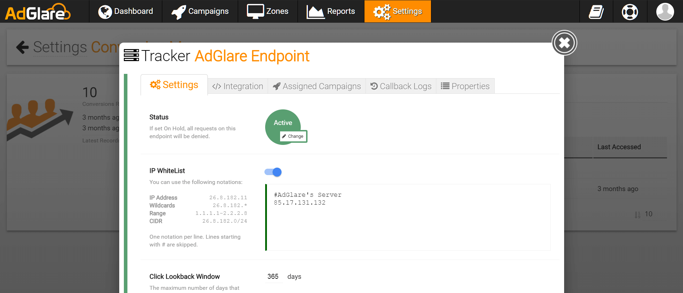Open the Campaigns menu
This screenshot has height=293, width=683.
(200, 11)
